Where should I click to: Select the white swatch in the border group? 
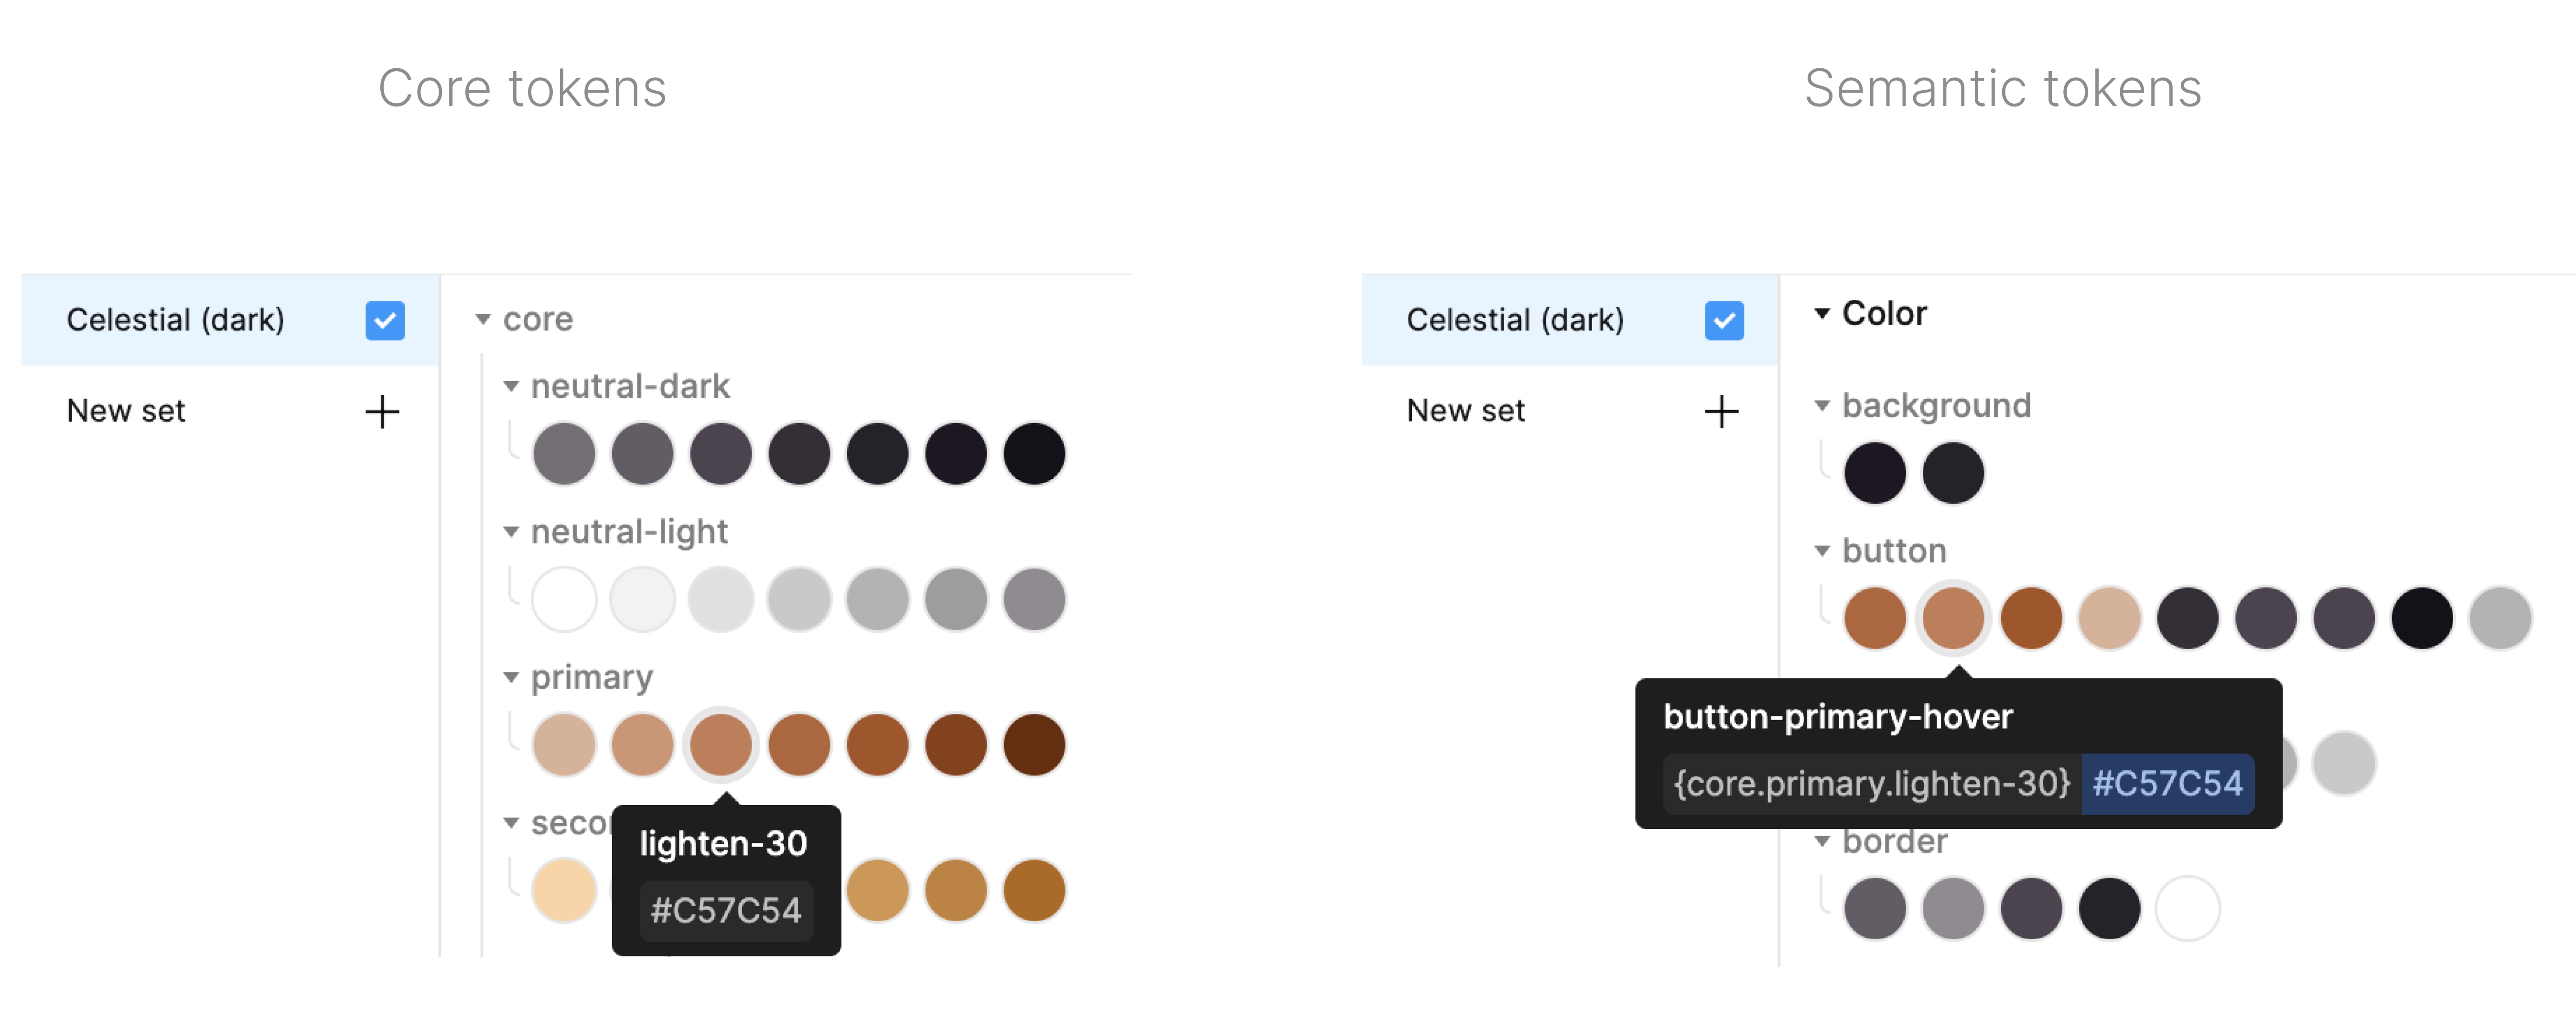pyautogui.click(x=2187, y=908)
